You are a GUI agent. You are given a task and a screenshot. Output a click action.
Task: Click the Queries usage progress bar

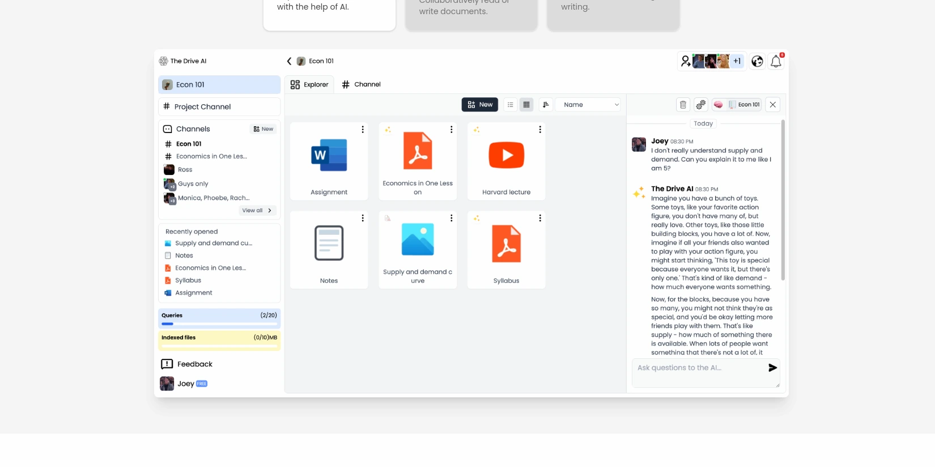(219, 324)
